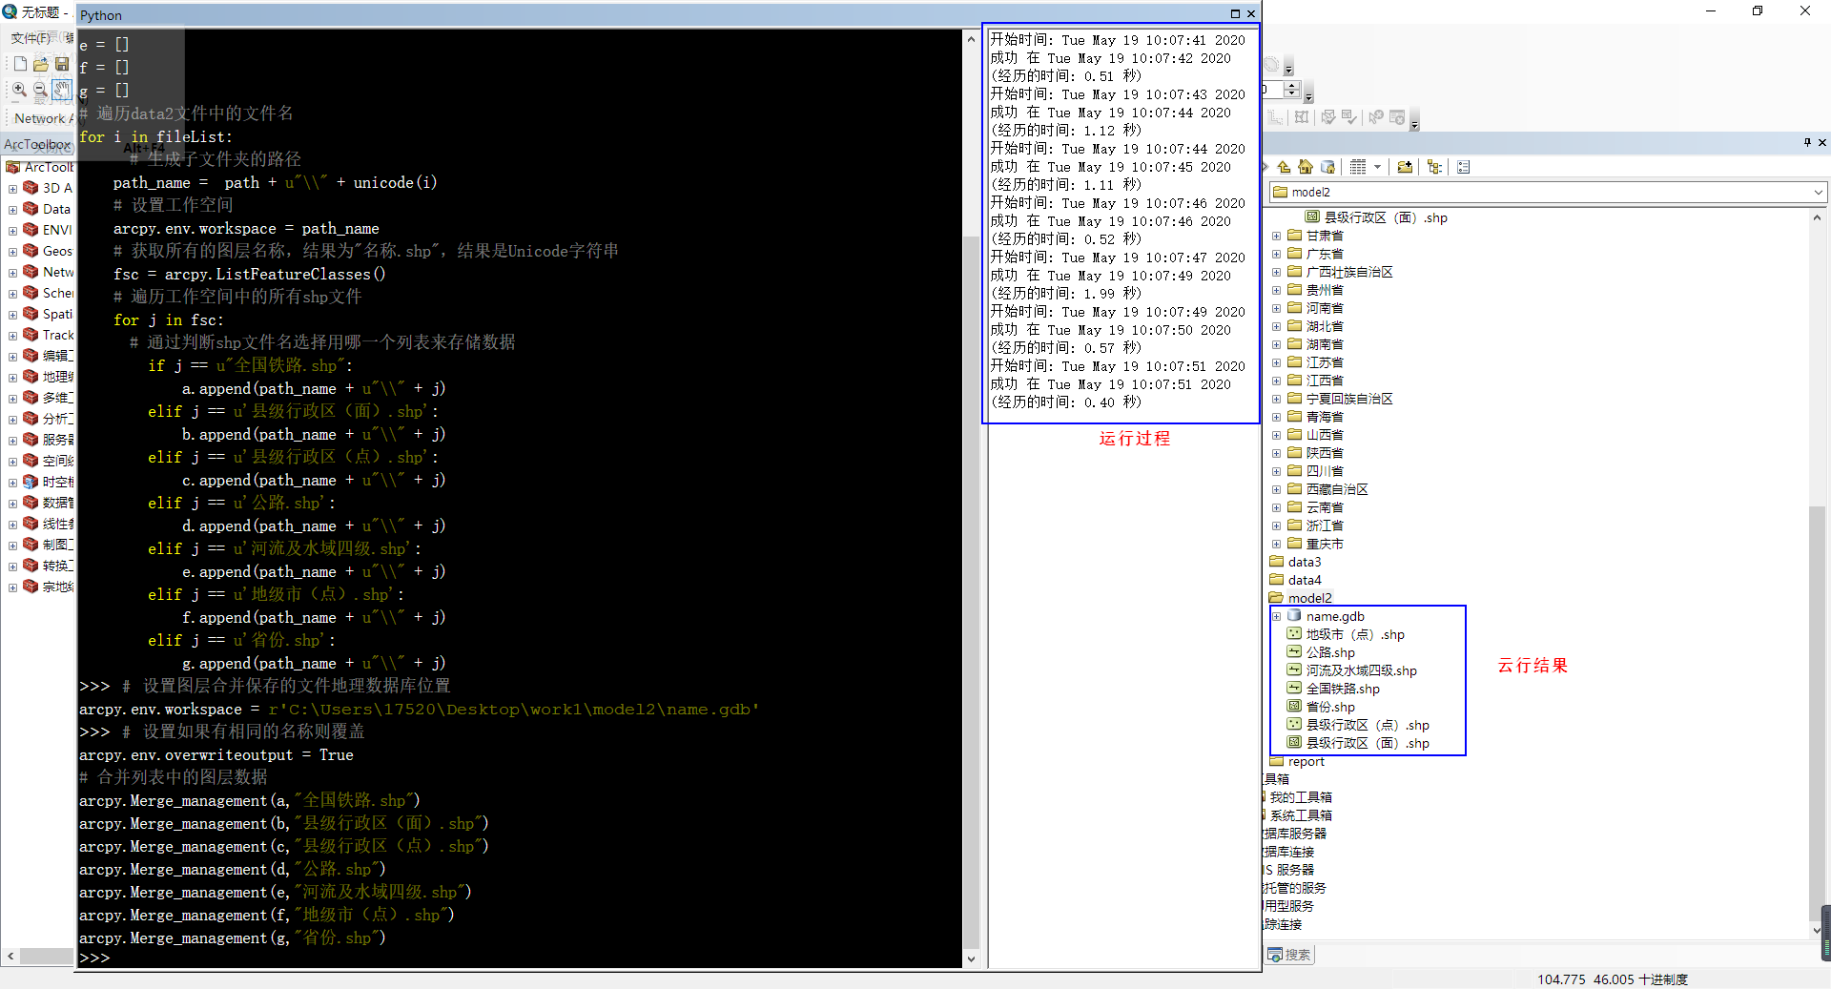Toggle the tree view icon in Catalog toolbar

pyautogui.click(x=1435, y=166)
